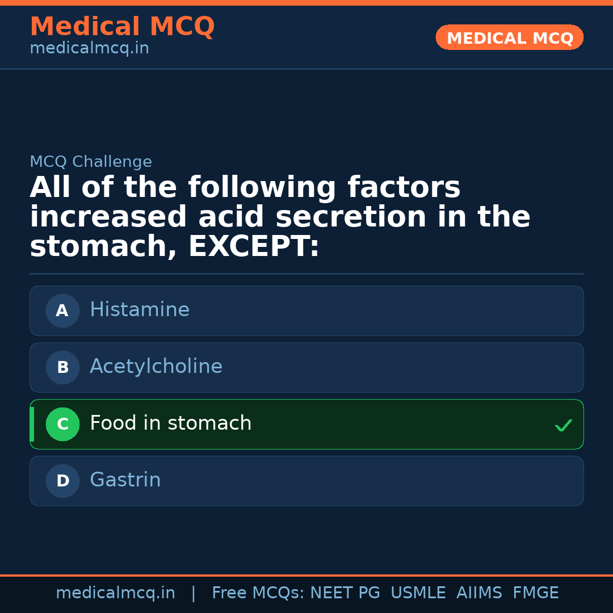
Task: Open the medicalmcq.in link in the header
Action: coord(89,49)
